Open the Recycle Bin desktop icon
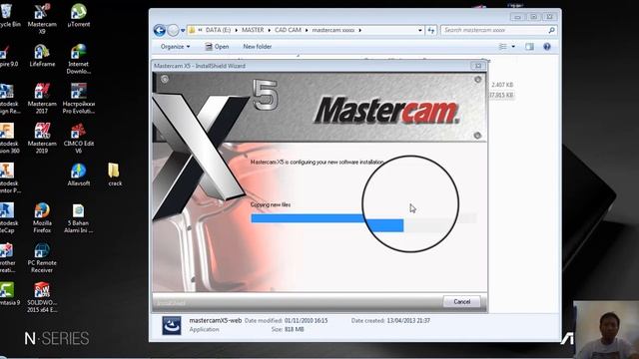The image size is (639, 359). (8, 16)
